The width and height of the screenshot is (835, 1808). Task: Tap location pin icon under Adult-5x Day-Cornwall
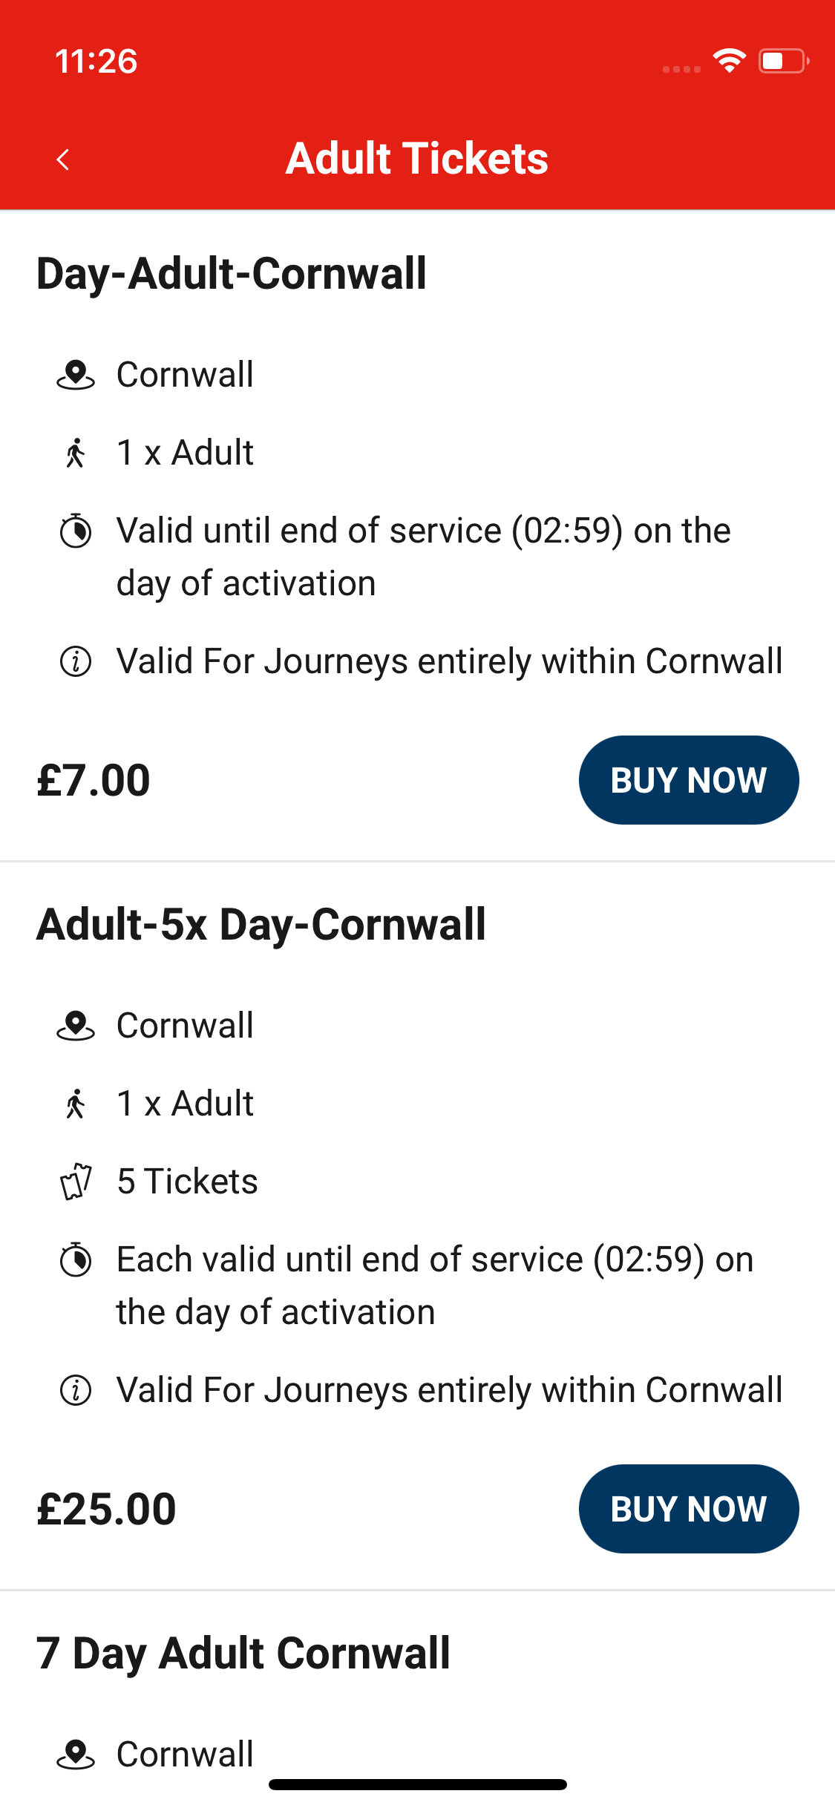(76, 1026)
